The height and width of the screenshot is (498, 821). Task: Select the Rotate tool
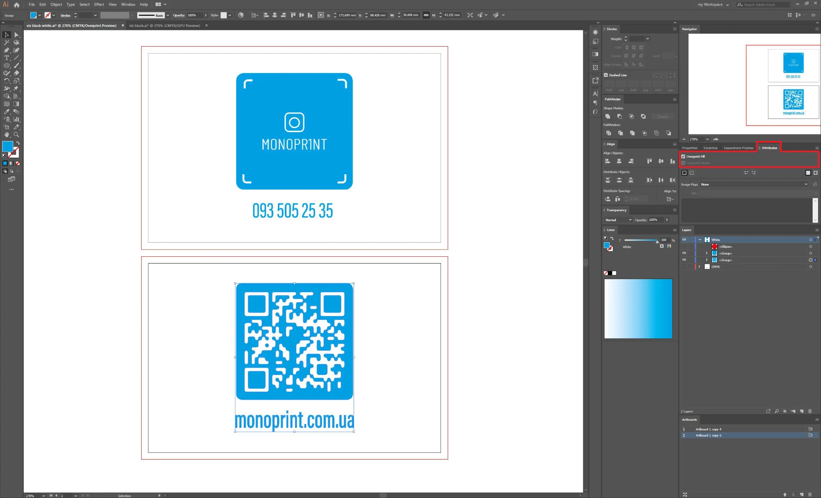tap(6, 81)
